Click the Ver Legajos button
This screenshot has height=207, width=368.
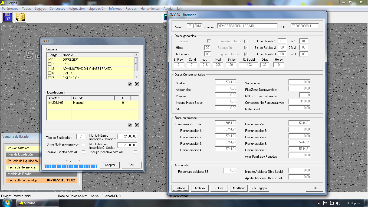click(259, 188)
